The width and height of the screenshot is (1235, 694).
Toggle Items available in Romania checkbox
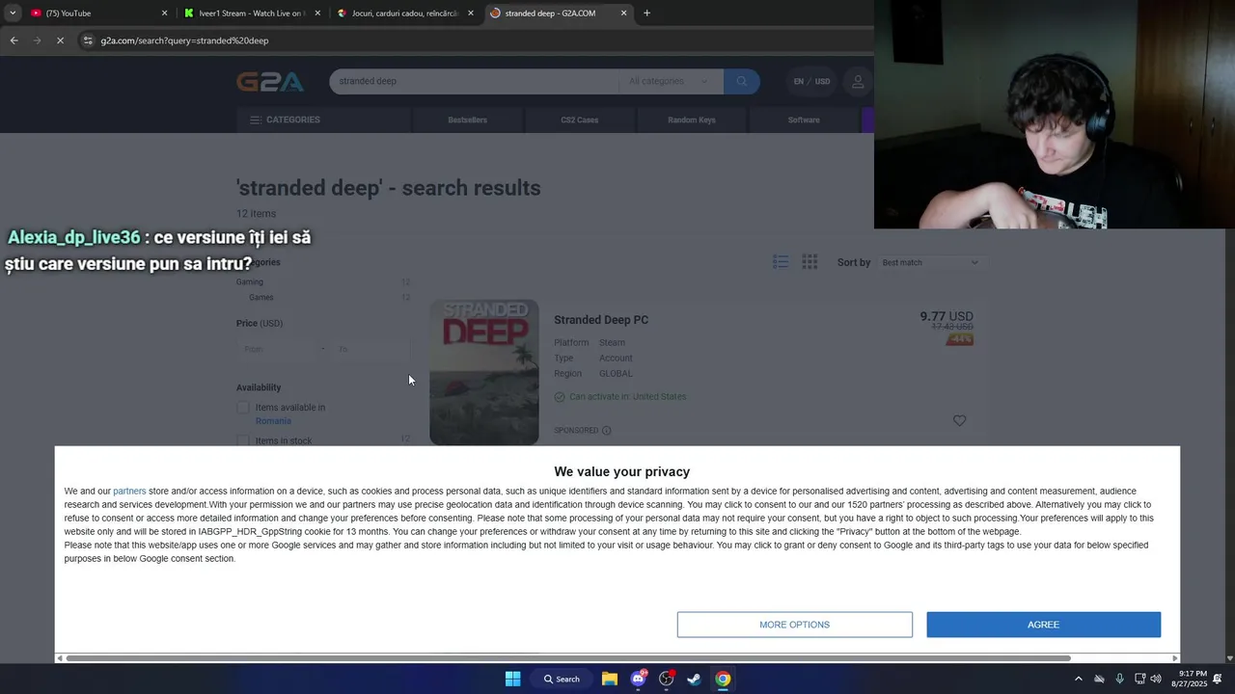point(243,408)
